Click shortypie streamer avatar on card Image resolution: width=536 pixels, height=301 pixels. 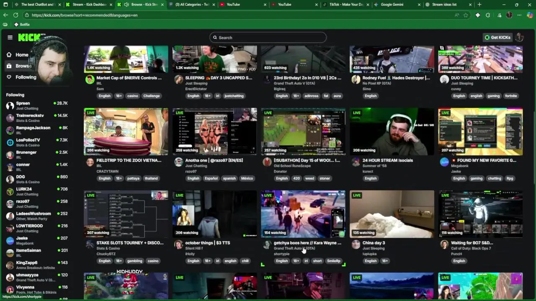point(267,245)
